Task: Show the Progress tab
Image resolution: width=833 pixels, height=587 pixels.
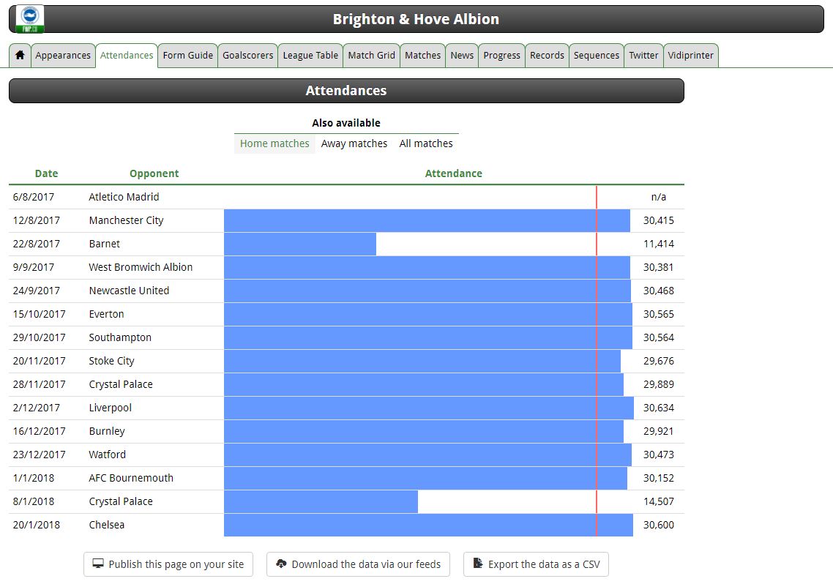Action: point(501,55)
